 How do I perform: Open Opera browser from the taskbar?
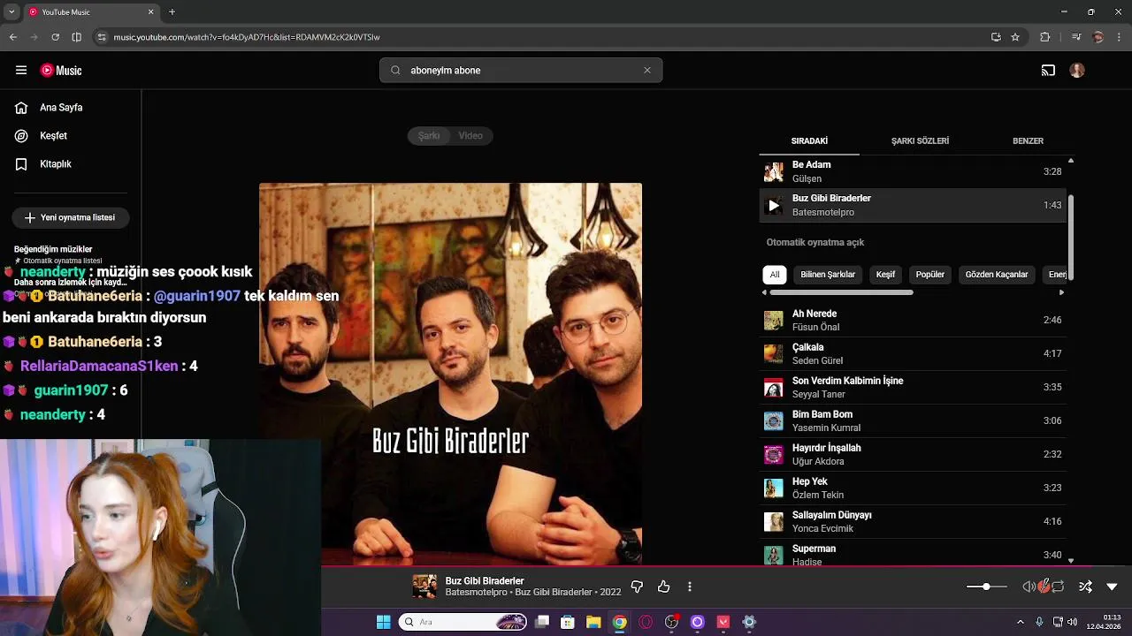click(646, 622)
